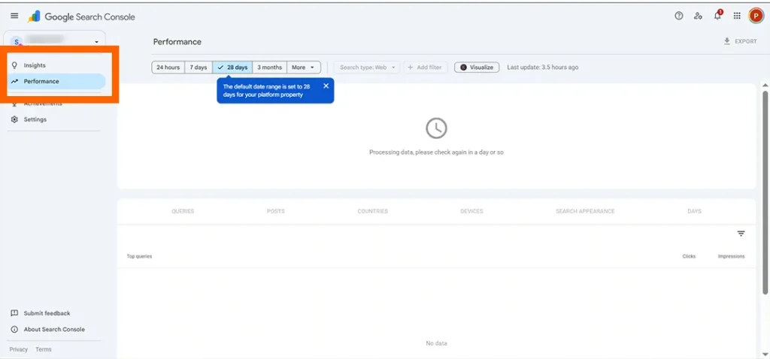The image size is (770, 359).
Task: Open the More date range dropdown
Action: pos(304,67)
